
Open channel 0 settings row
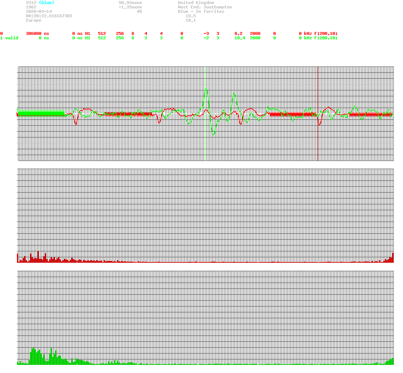click(x=2, y=33)
